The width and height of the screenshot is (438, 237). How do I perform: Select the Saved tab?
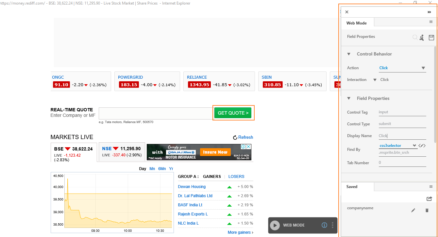click(x=357, y=187)
